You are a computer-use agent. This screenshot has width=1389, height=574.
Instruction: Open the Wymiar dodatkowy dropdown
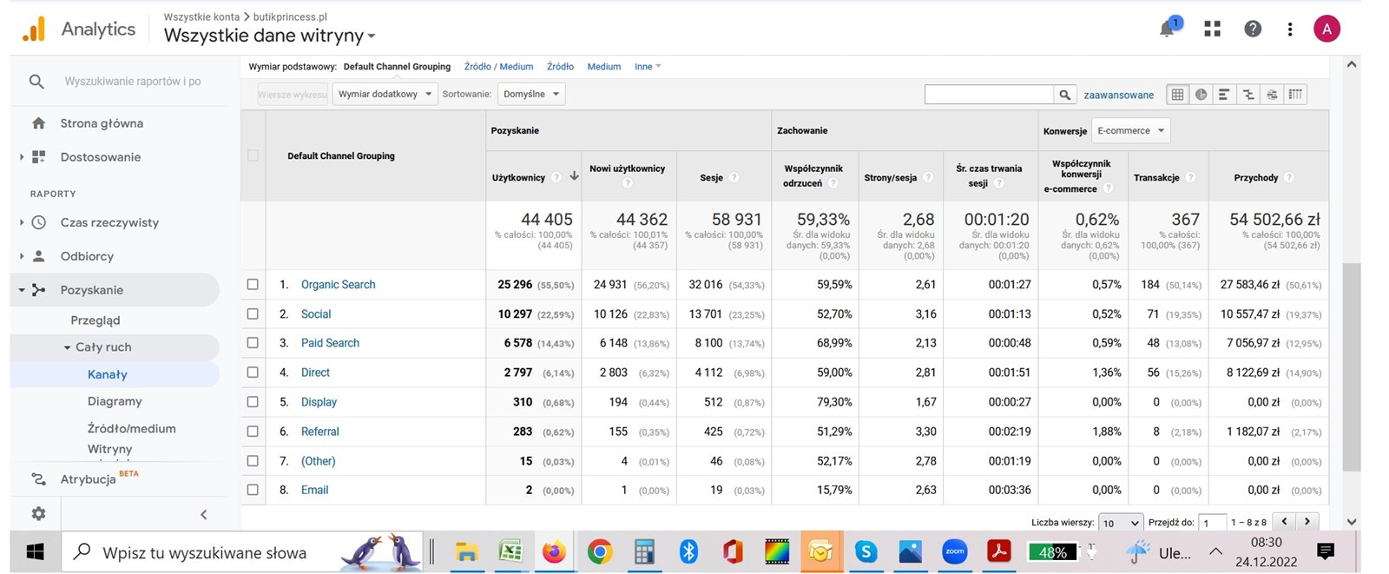click(x=385, y=94)
